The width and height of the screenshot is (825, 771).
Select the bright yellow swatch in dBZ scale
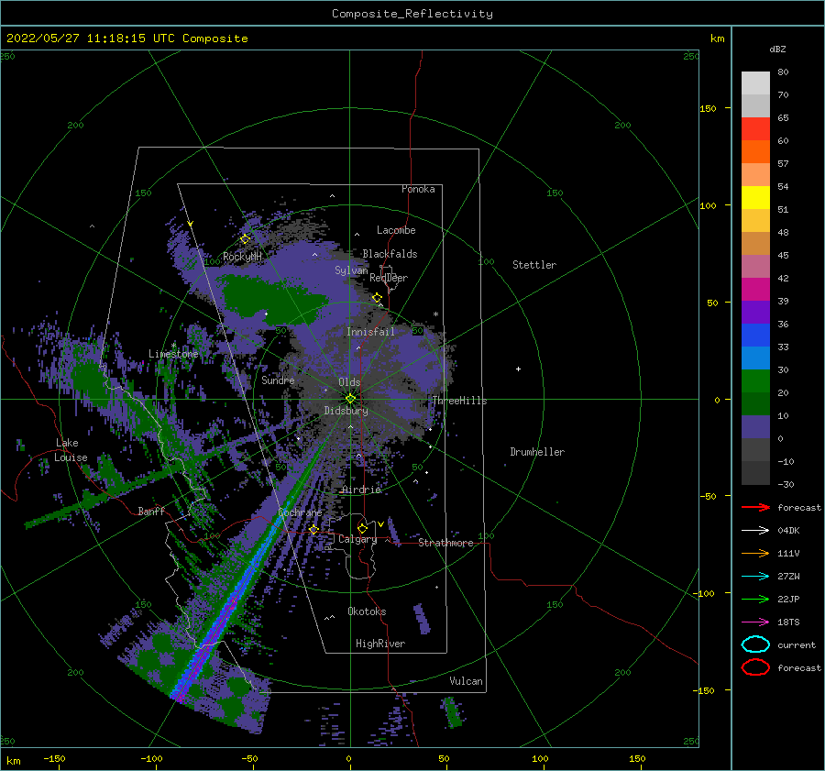coord(755,197)
